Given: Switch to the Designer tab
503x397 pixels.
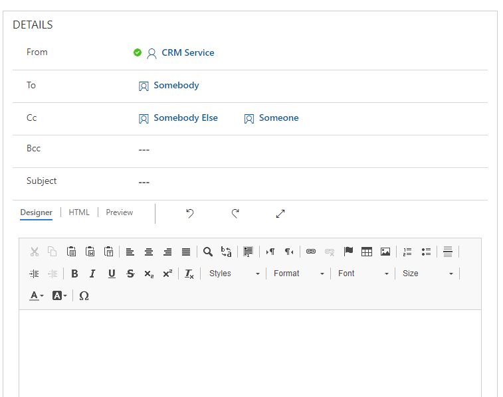Looking at the screenshot, I should coord(37,212).
